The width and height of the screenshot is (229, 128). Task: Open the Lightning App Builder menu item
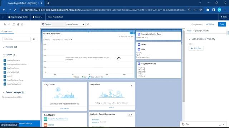(x=18, y=17)
